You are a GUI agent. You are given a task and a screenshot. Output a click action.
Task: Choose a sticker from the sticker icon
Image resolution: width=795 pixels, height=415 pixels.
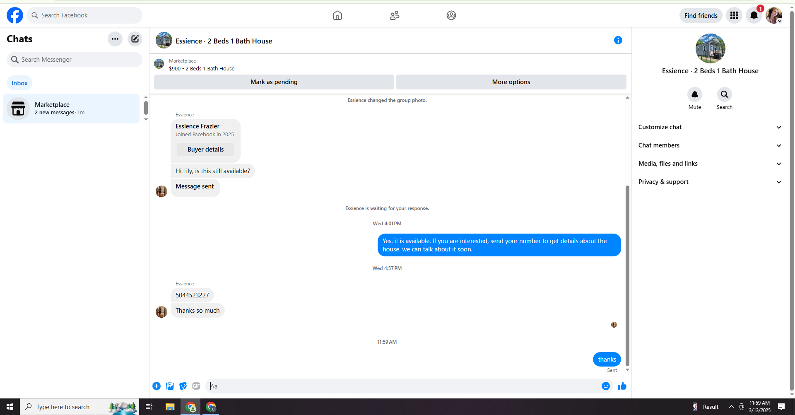pos(183,386)
